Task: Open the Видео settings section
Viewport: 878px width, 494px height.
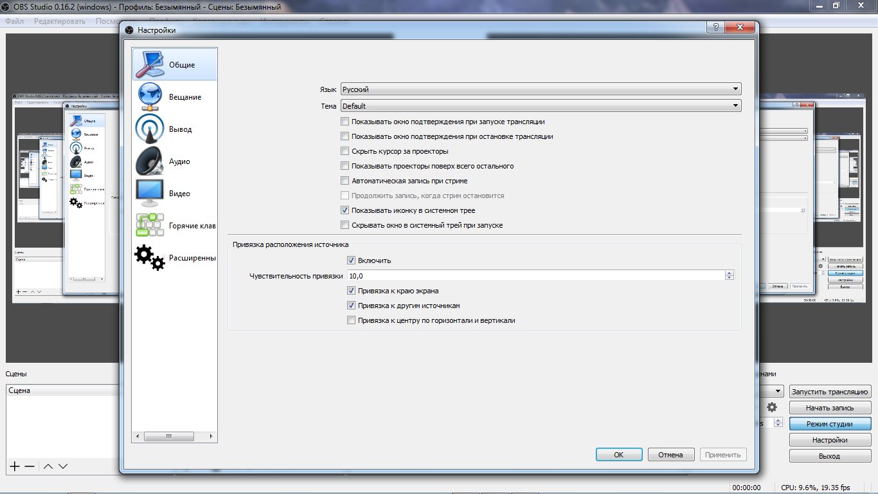Action: [174, 193]
